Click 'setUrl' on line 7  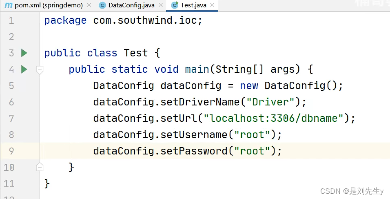click(179, 119)
